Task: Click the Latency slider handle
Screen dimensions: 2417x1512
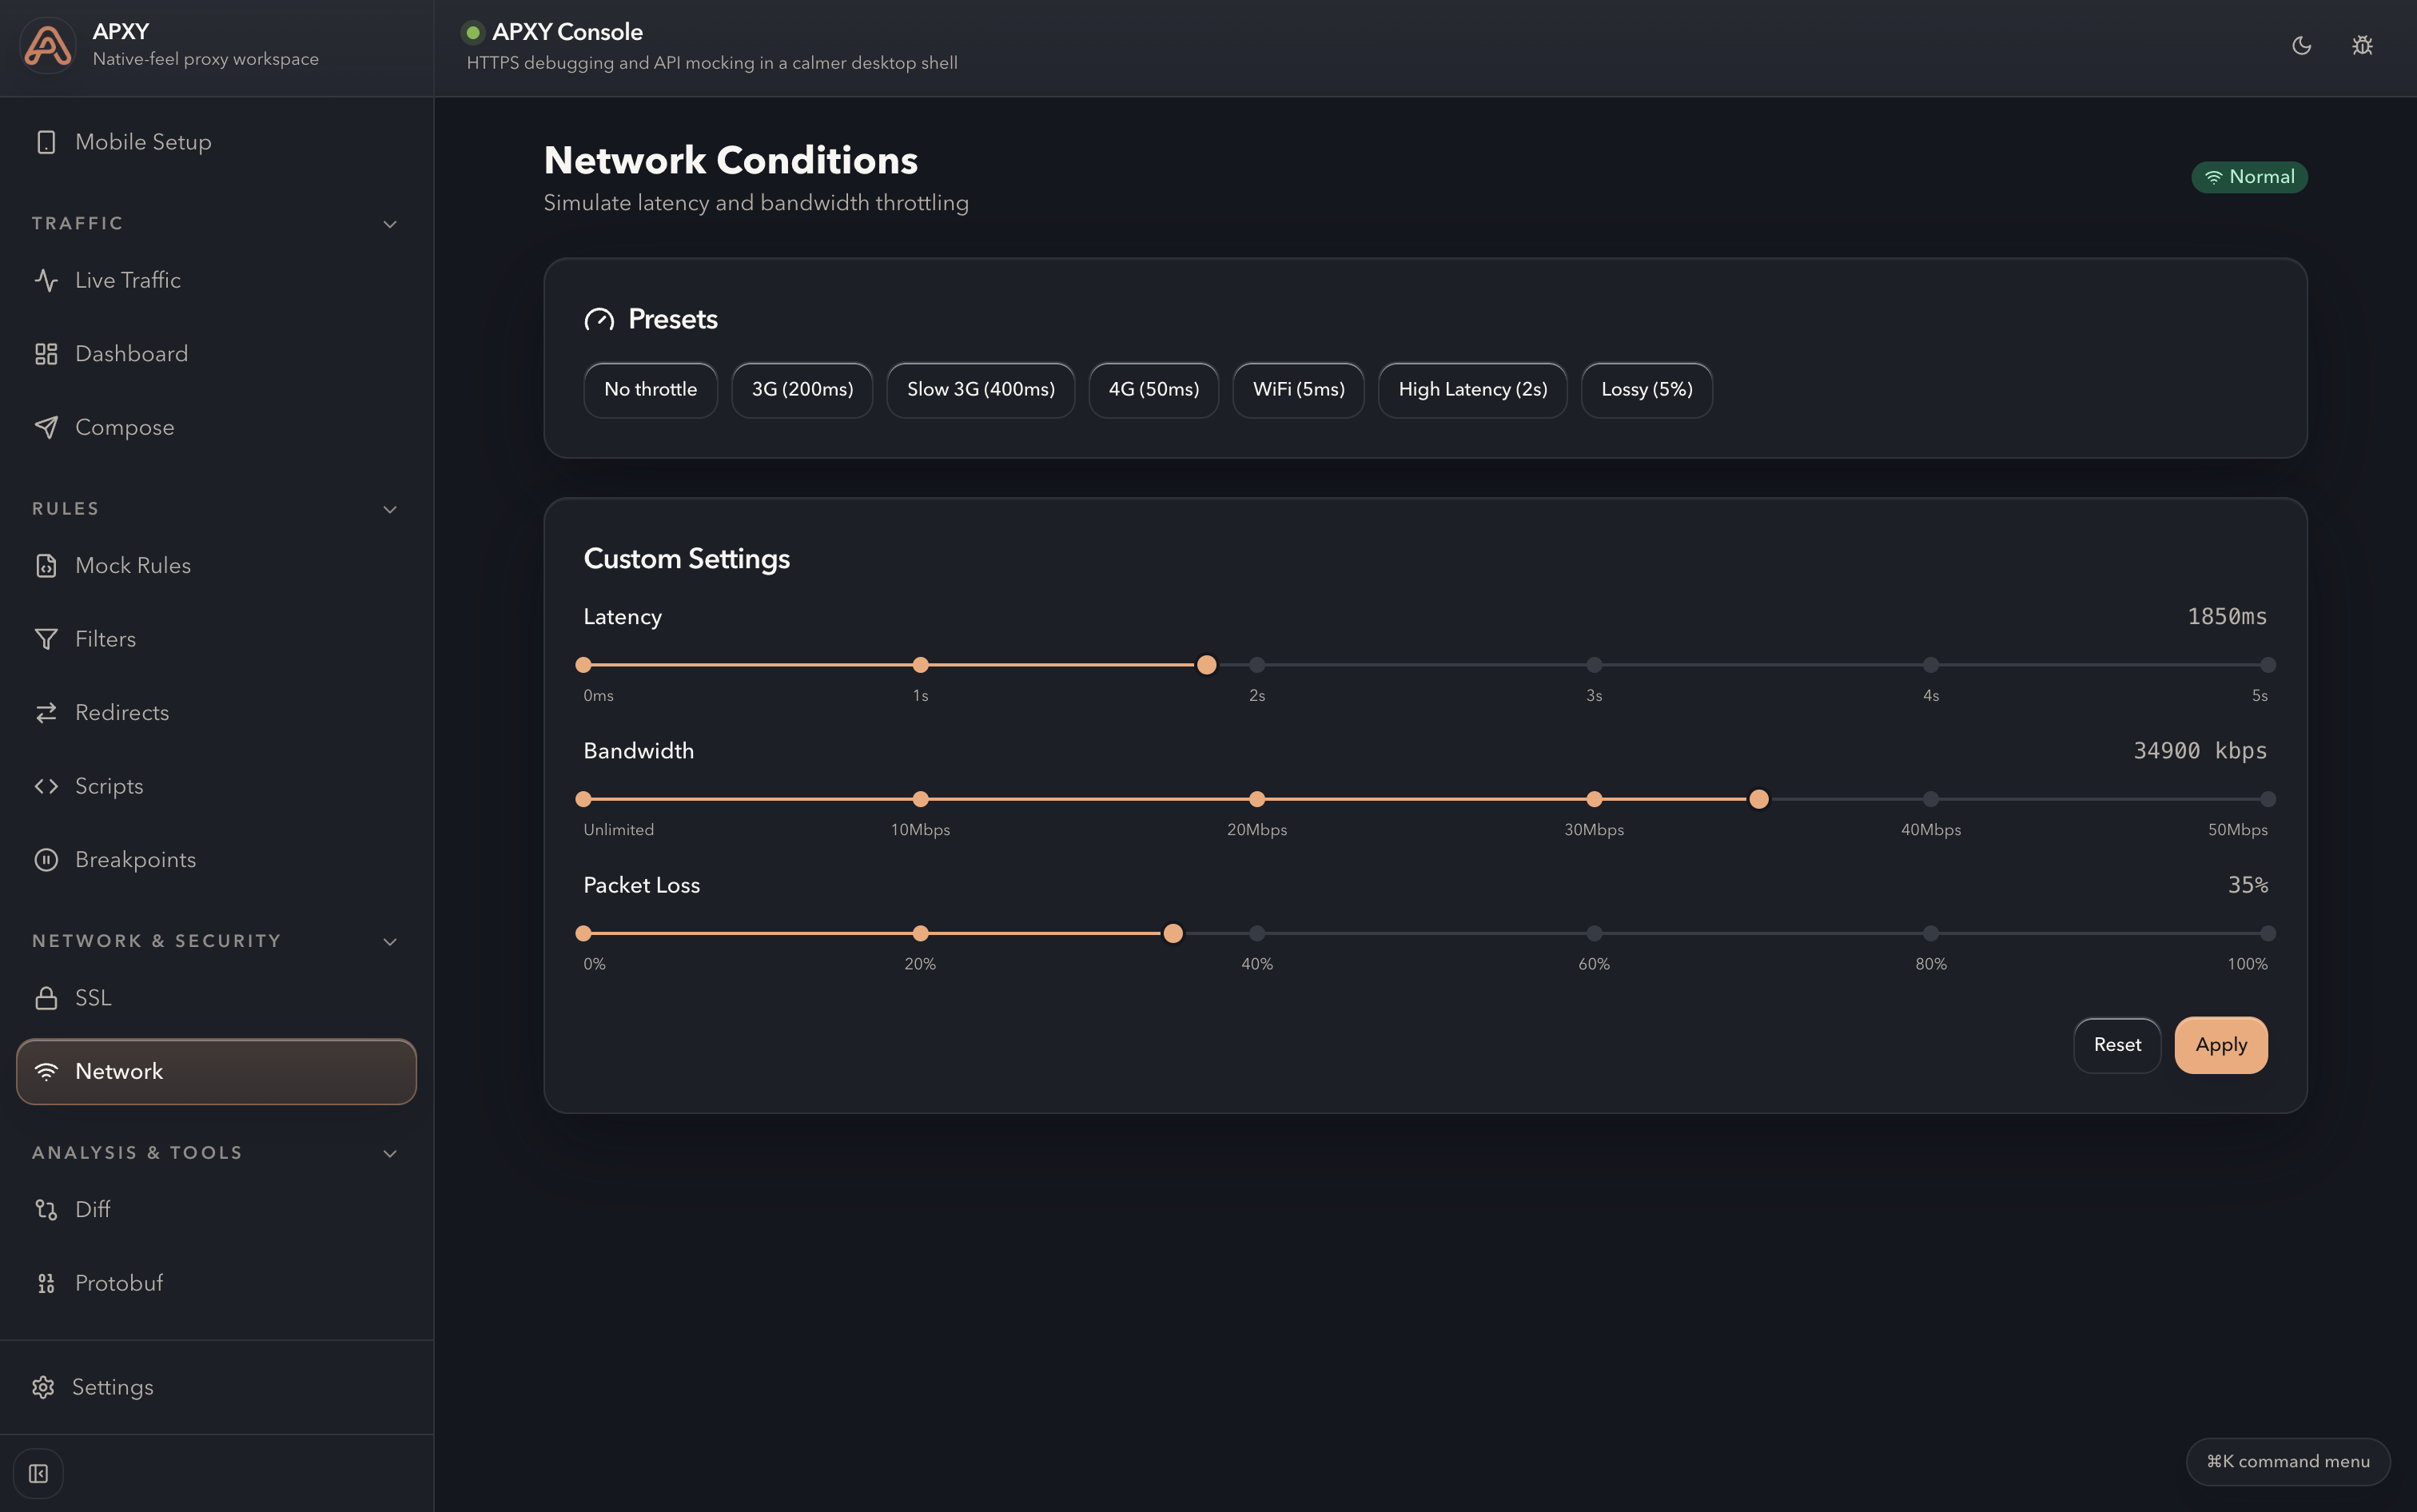Action: pyautogui.click(x=1206, y=665)
